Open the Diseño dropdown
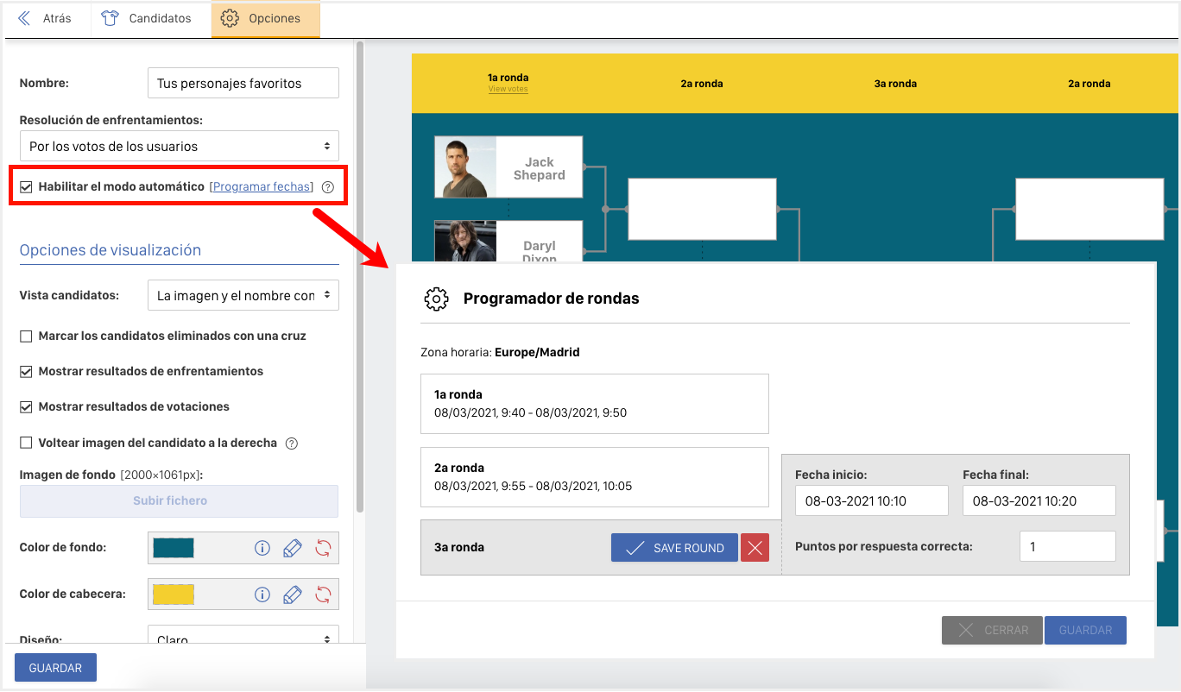The width and height of the screenshot is (1181, 692). [x=243, y=639]
